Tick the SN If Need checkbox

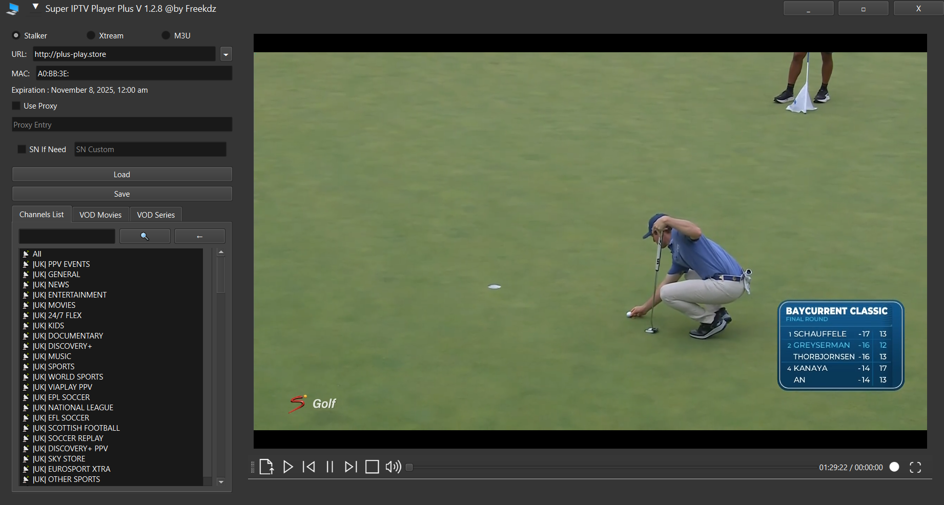pos(22,149)
